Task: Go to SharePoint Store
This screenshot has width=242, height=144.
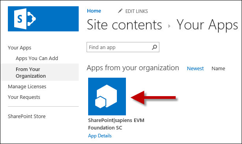Action: coord(27,116)
